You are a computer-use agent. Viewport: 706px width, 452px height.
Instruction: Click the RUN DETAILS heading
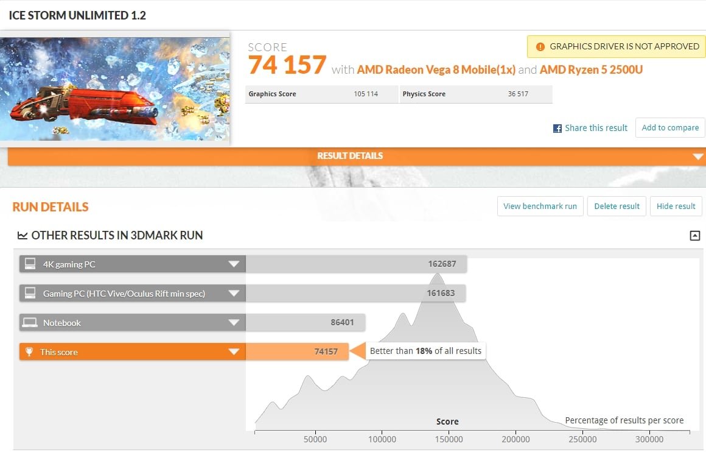coord(51,207)
